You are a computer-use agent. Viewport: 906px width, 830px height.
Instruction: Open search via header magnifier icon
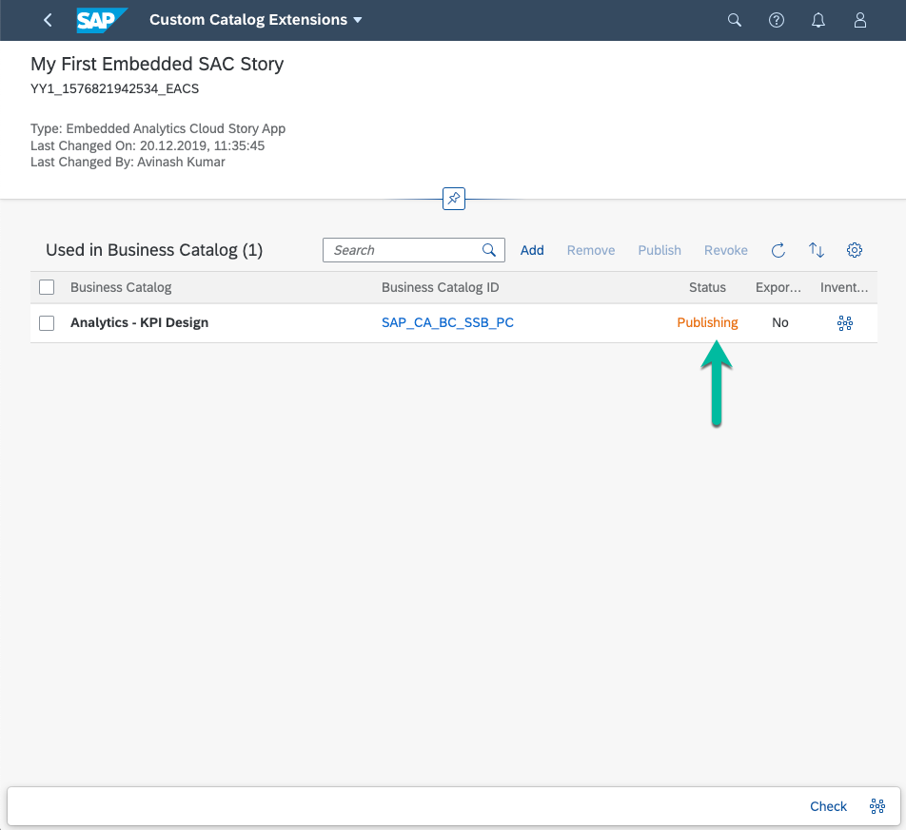click(735, 20)
